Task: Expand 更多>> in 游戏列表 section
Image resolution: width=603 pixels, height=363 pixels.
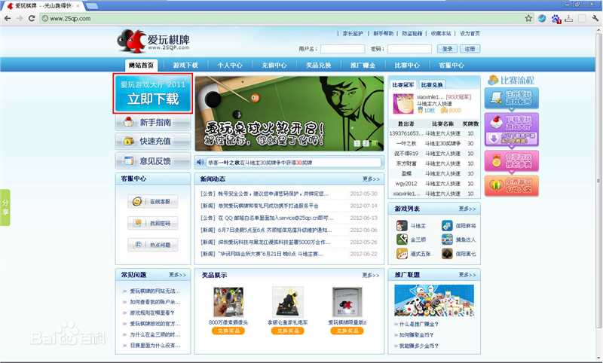Action: [467, 209]
